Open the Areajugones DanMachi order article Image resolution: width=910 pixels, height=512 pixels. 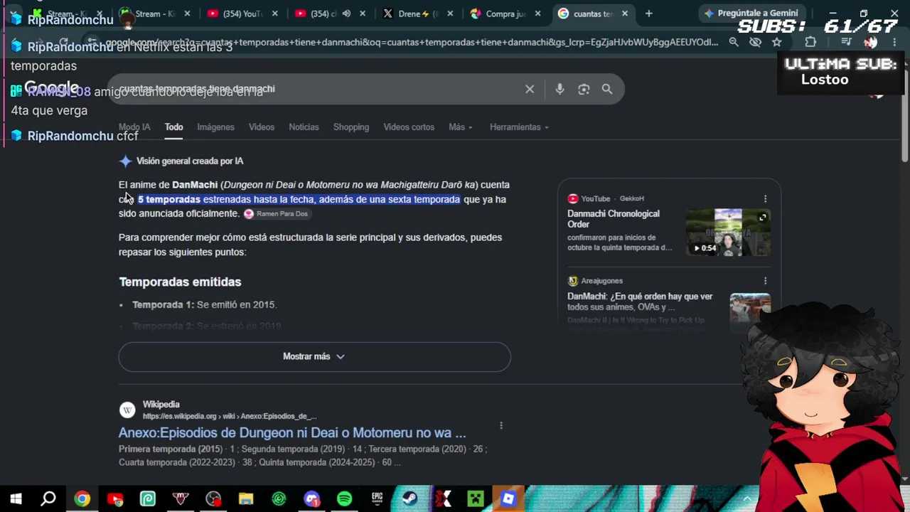coord(640,302)
